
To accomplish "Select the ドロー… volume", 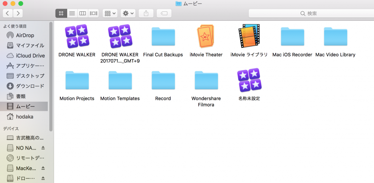I will (22, 178).
